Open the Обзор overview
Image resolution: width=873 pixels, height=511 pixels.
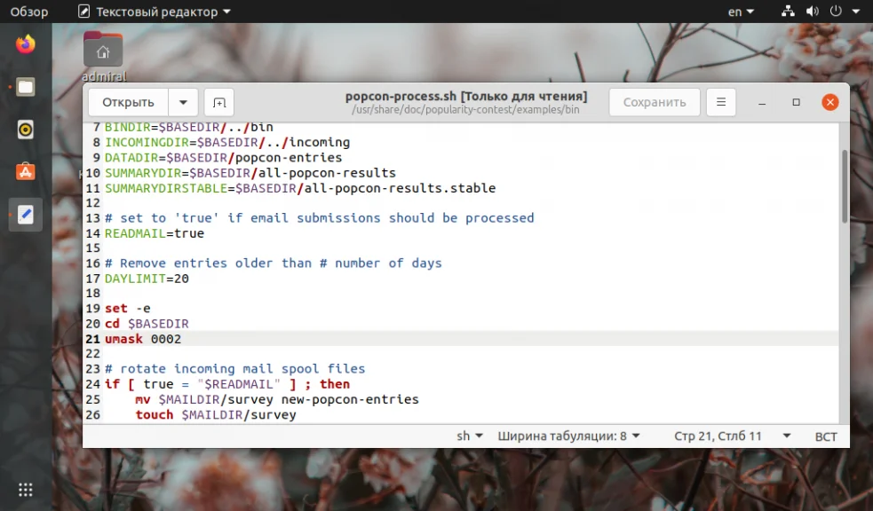(x=28, y=12)
